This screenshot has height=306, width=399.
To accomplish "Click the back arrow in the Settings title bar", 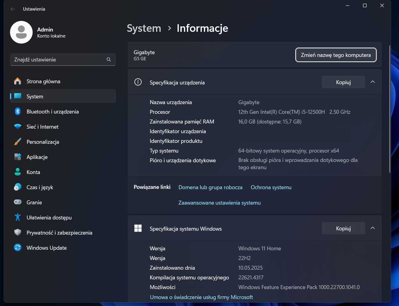I will (13, 9).
